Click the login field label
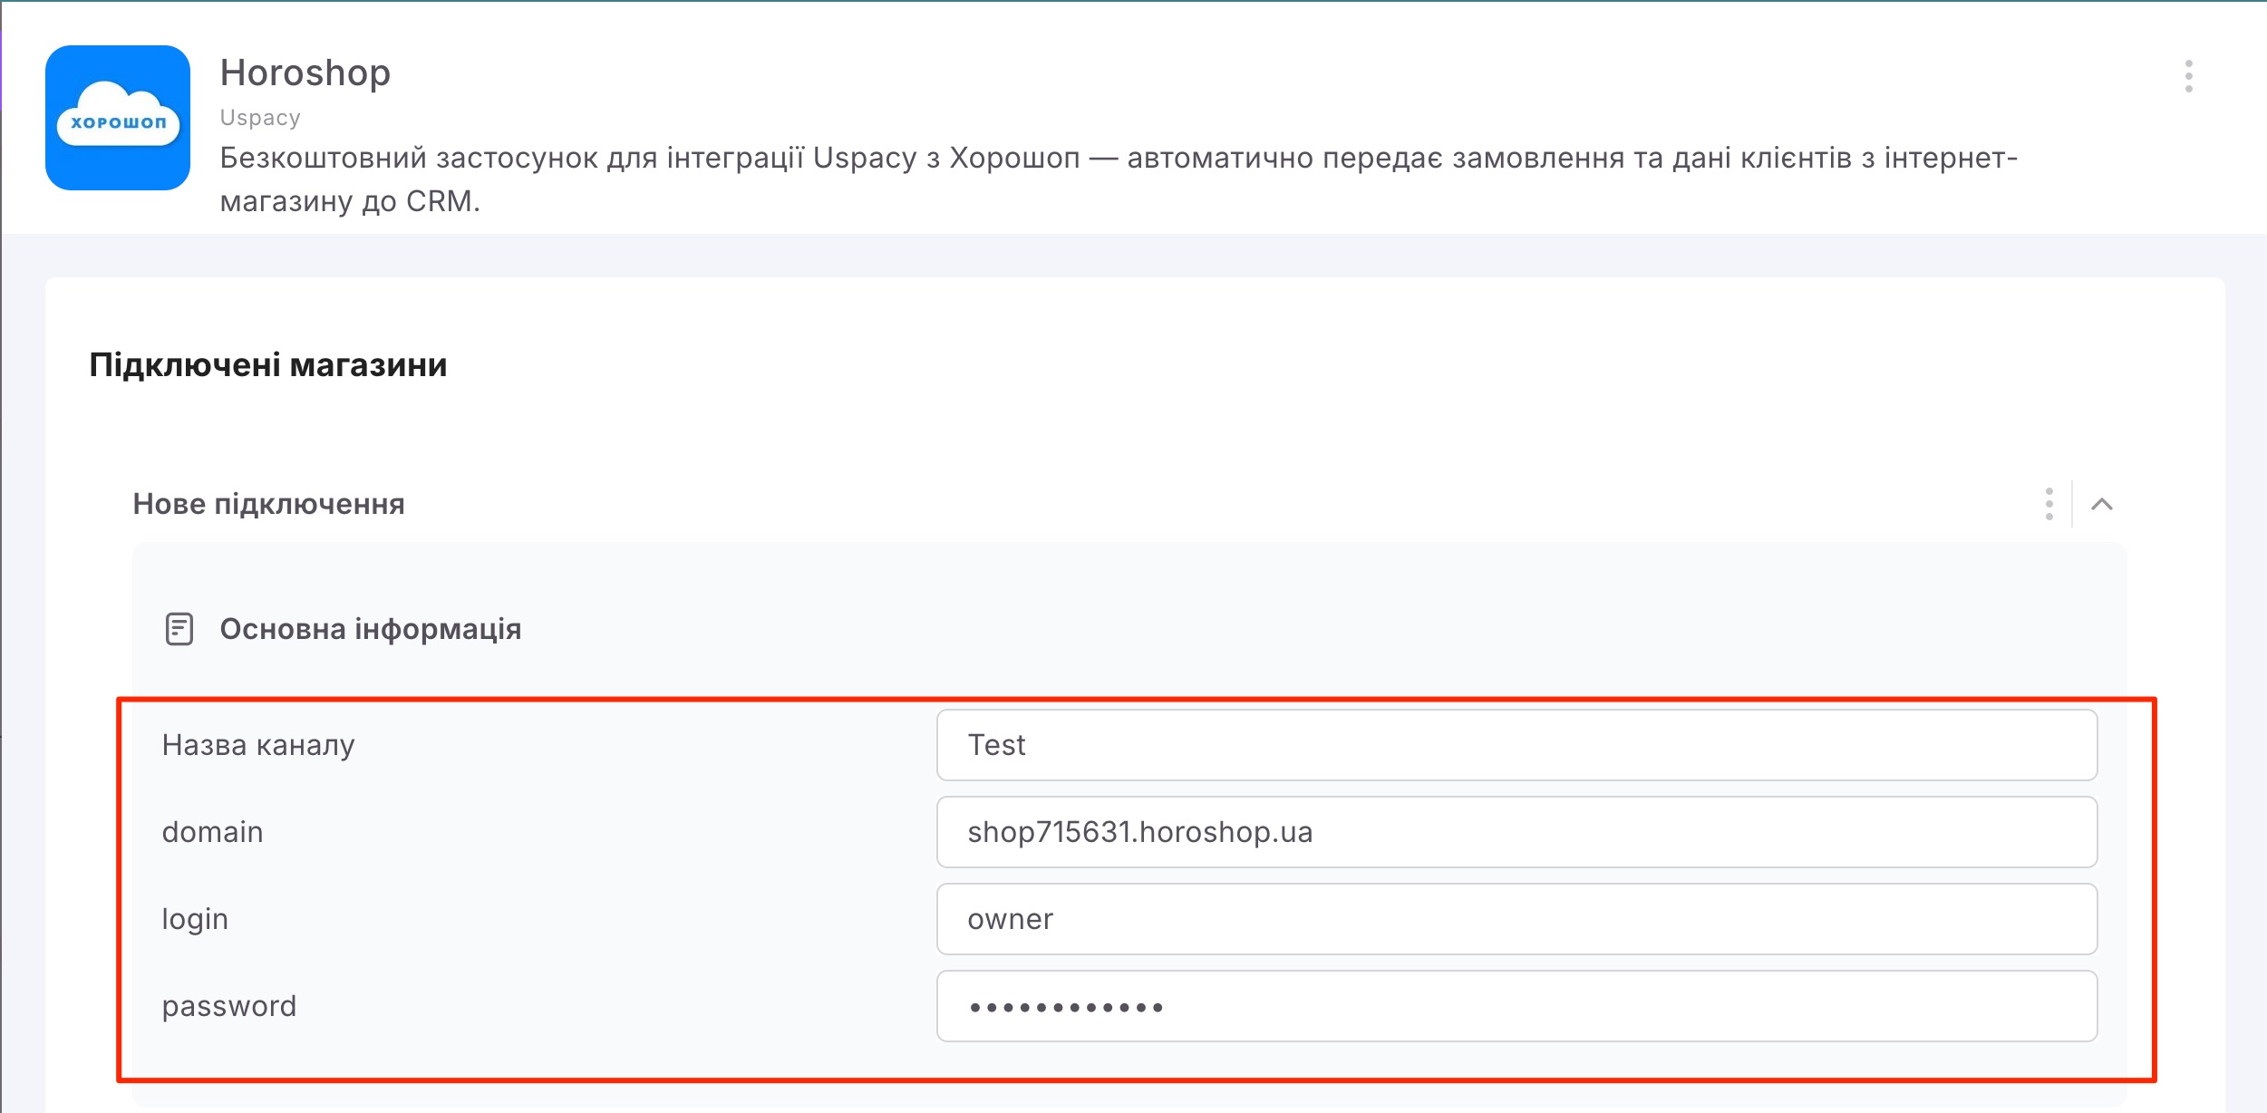Image resolution: width=2267 pixels, height=1113 pixels. tap(195, 919)
